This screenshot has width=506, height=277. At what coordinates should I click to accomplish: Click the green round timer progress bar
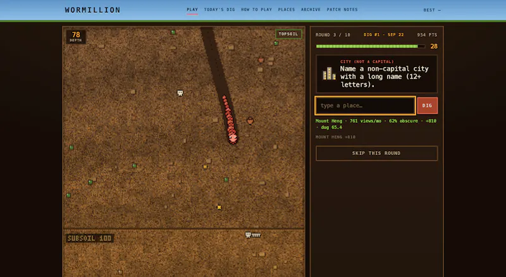click(x=371, y=47)
